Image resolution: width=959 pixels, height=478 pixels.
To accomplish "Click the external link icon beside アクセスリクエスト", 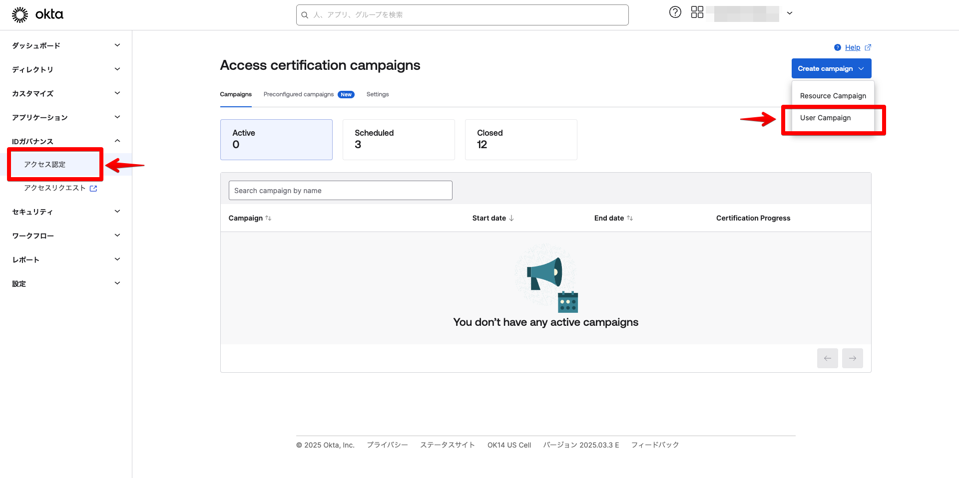I will [93, 188].
